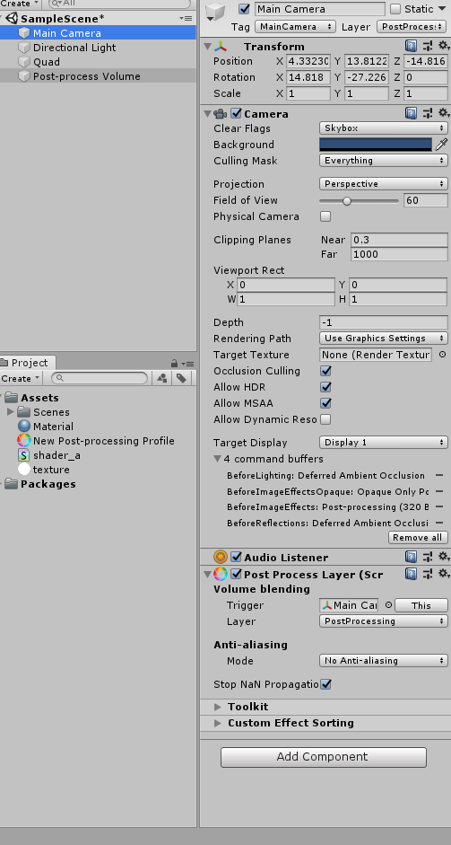Click the Project panel search field
Screen dimensions: 451x845
pos(100,378)
